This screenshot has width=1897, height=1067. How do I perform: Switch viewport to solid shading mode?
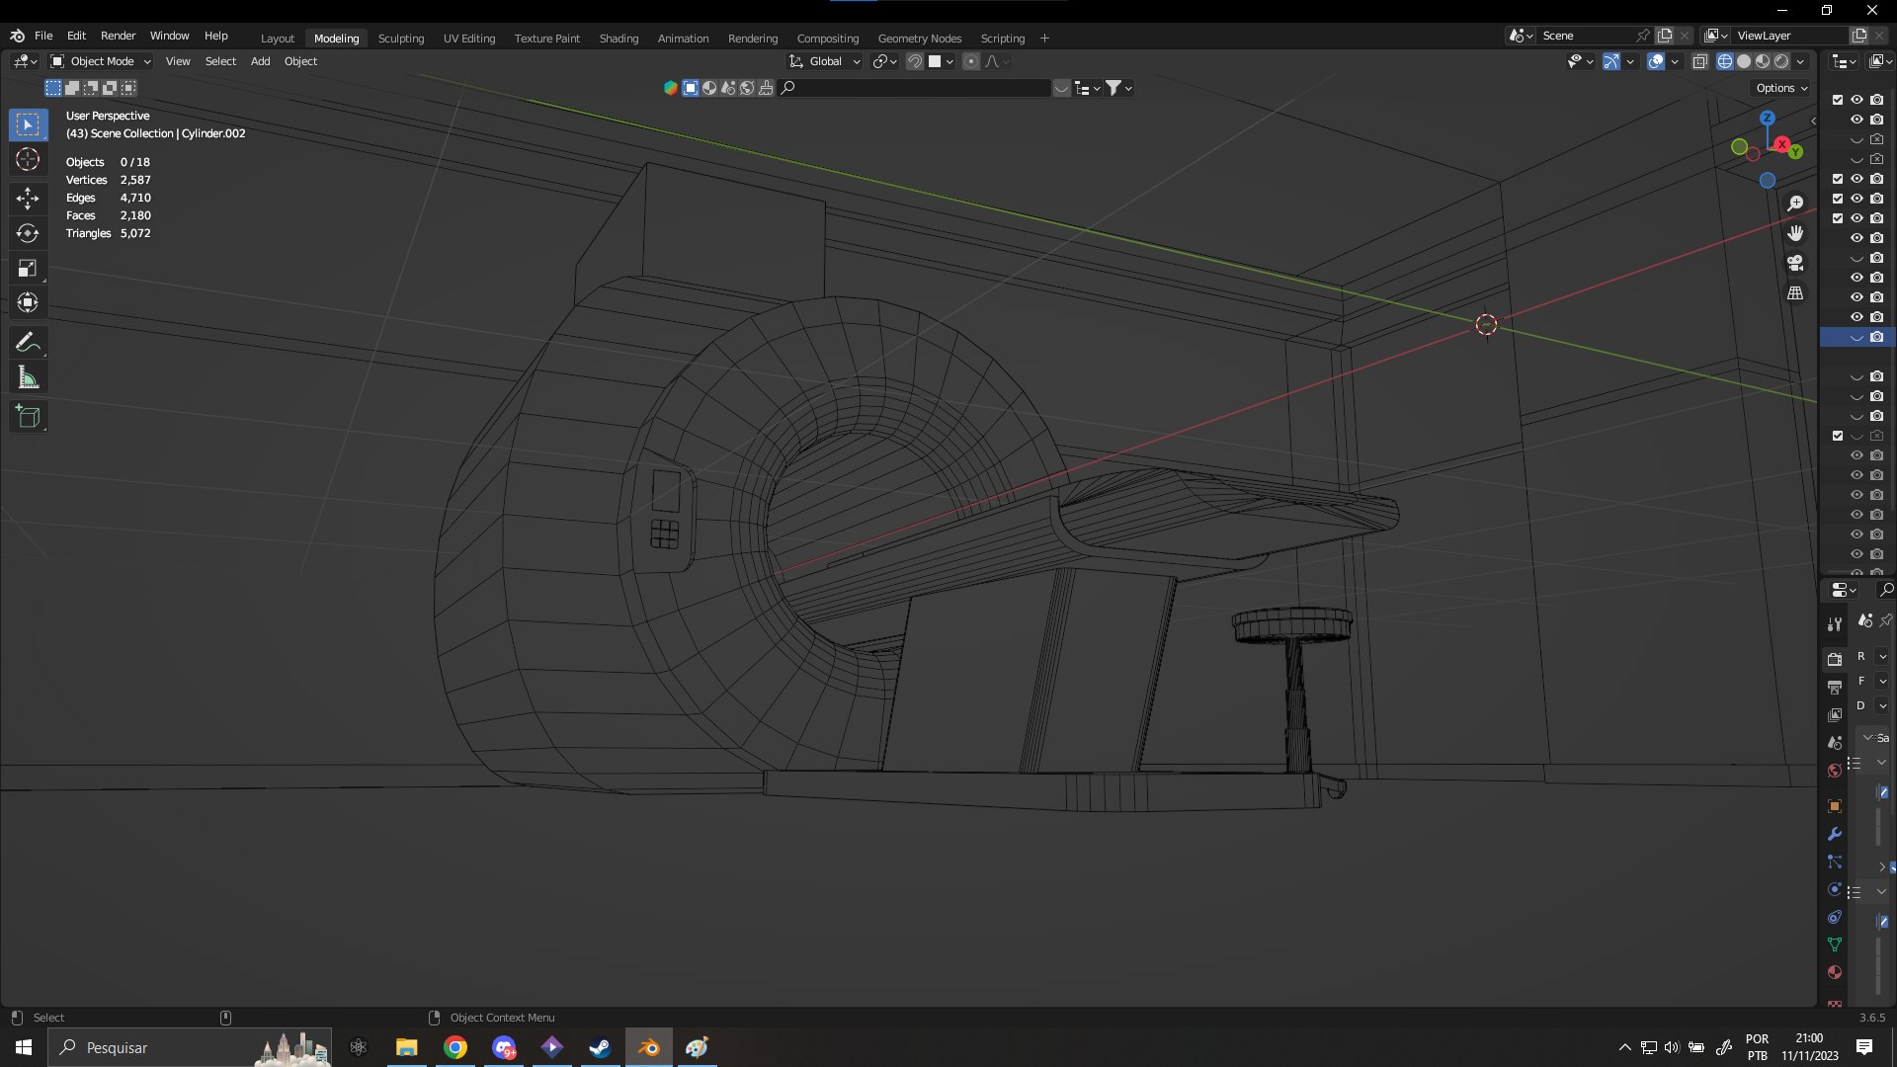[1744, 61]
